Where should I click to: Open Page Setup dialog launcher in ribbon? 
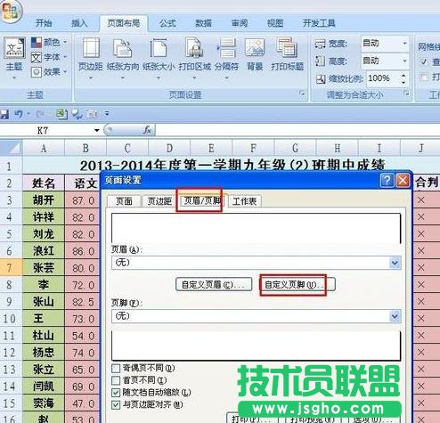[x=302, y=94]
